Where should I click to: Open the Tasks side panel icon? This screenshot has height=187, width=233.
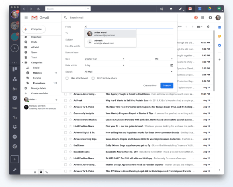tap(219, 45)
